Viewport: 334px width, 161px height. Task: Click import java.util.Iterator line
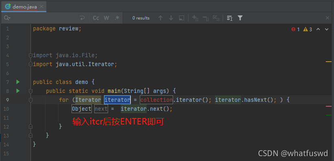(x=75, y=64)
